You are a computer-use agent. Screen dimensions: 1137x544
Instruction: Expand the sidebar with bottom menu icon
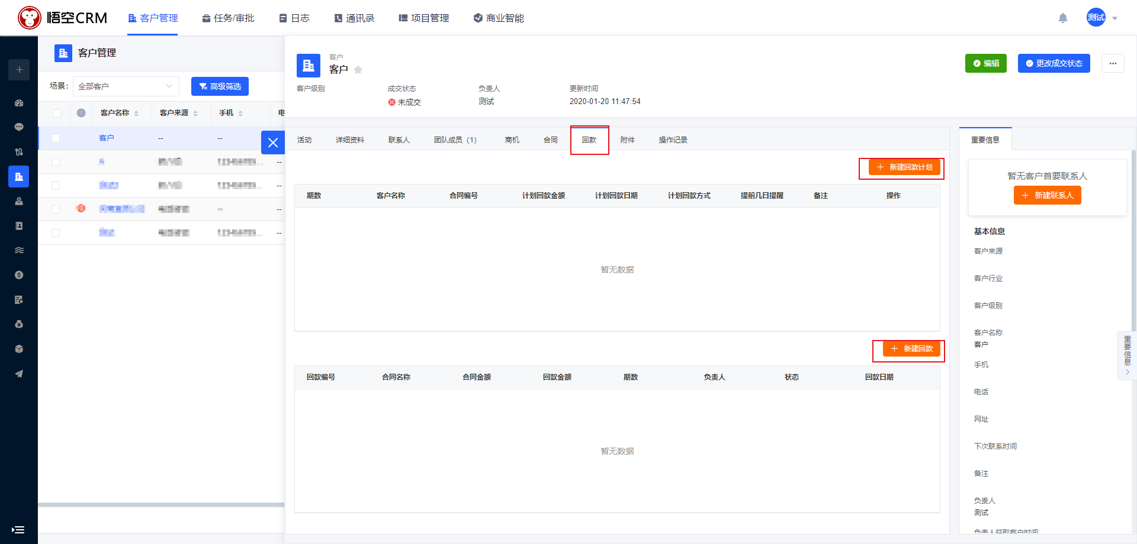pyautogui.click(x=18, y=530)
